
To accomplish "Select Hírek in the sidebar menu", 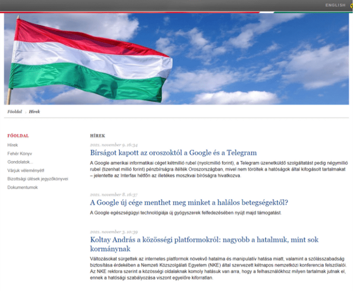I will pos(13,145).
